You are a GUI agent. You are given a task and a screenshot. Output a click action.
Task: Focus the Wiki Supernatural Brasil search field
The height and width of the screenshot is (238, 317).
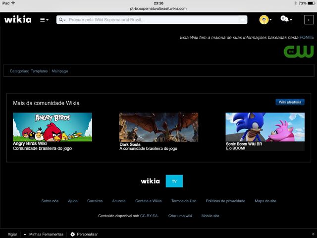[152, 20]
